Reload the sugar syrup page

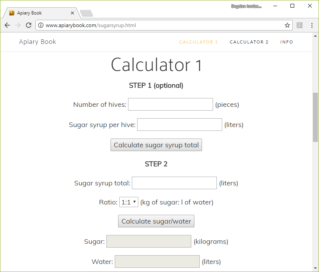tap(28, 25)
